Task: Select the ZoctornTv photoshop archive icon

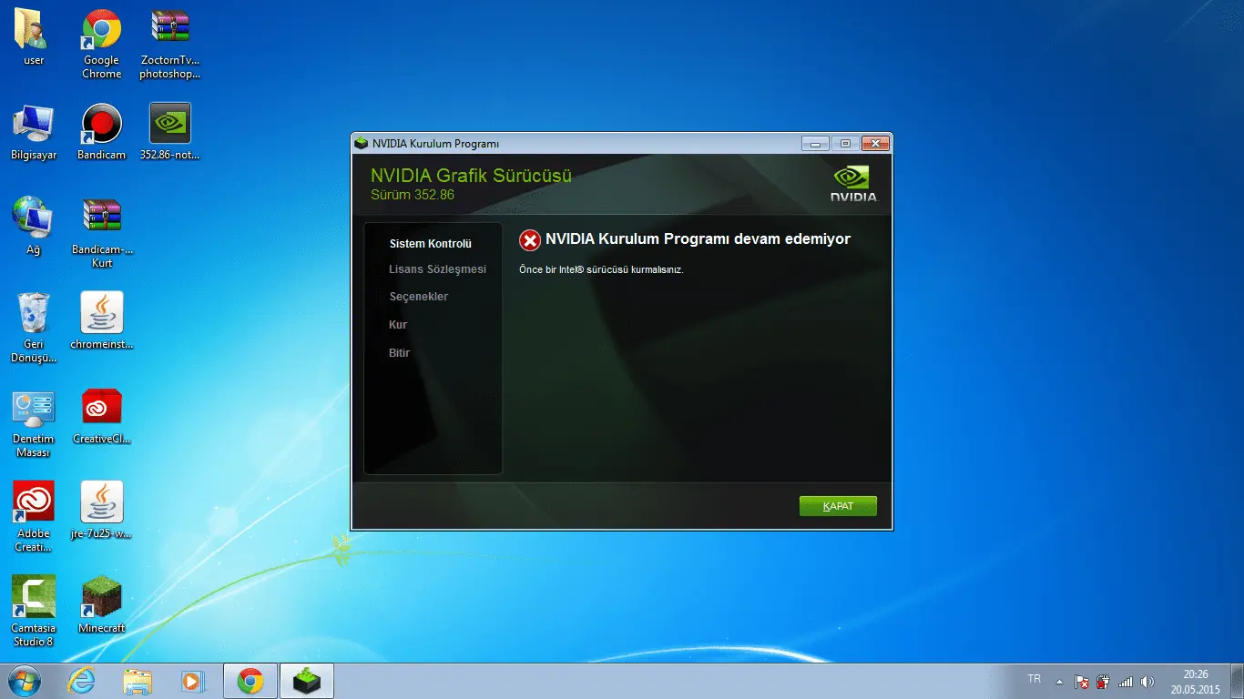Action: (x=170, y=44)
